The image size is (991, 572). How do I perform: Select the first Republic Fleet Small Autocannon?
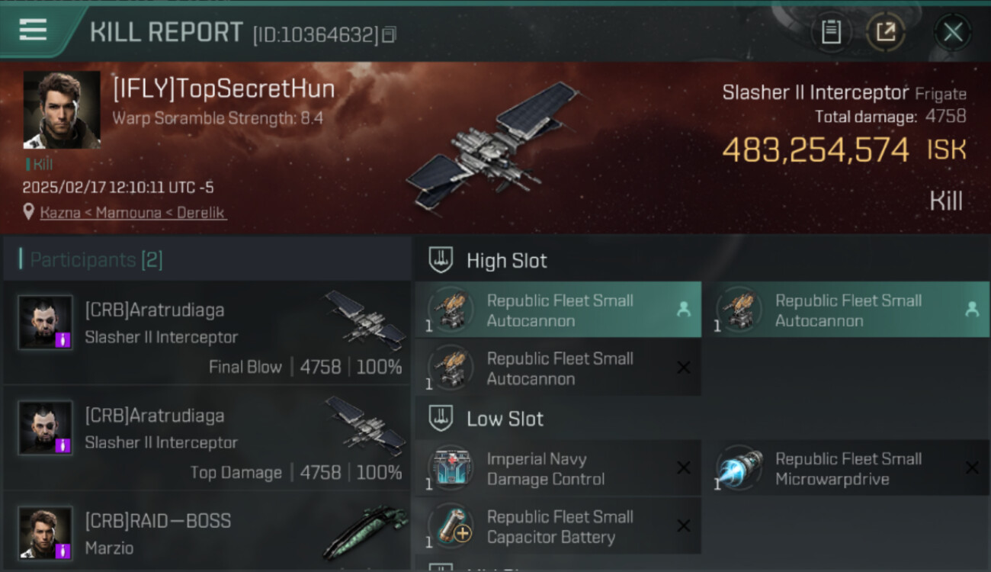558,310
